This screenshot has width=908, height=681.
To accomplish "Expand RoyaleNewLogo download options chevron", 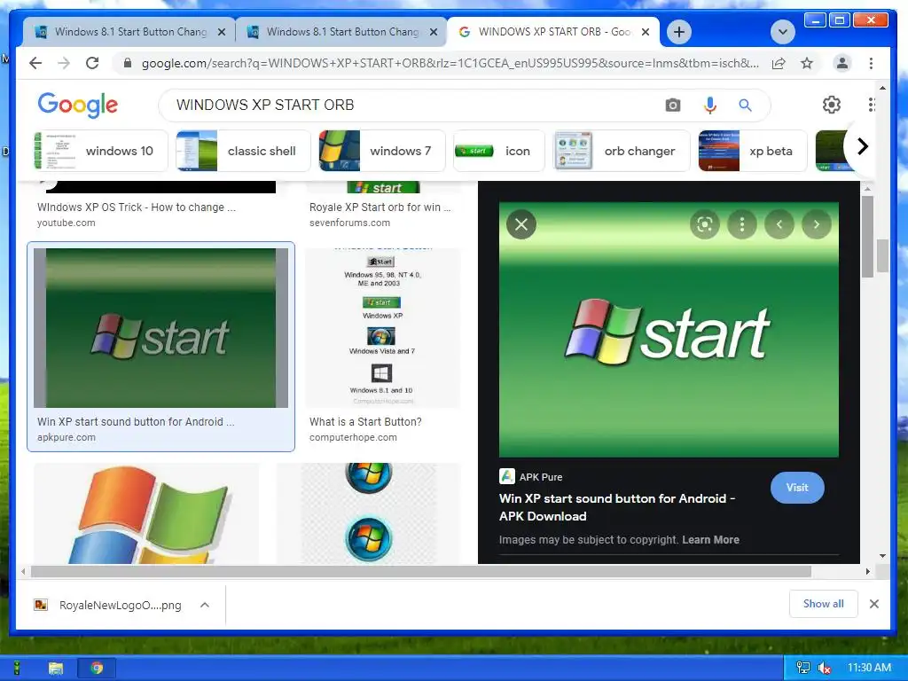I will coord(205,605).
